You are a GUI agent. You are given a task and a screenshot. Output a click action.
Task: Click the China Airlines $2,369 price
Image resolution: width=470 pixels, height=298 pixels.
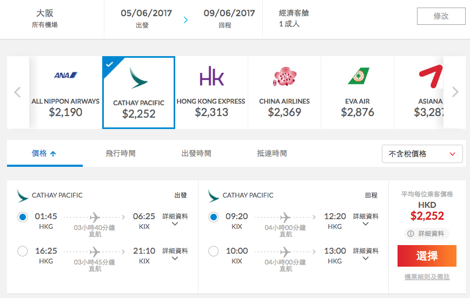pos(284,112)
